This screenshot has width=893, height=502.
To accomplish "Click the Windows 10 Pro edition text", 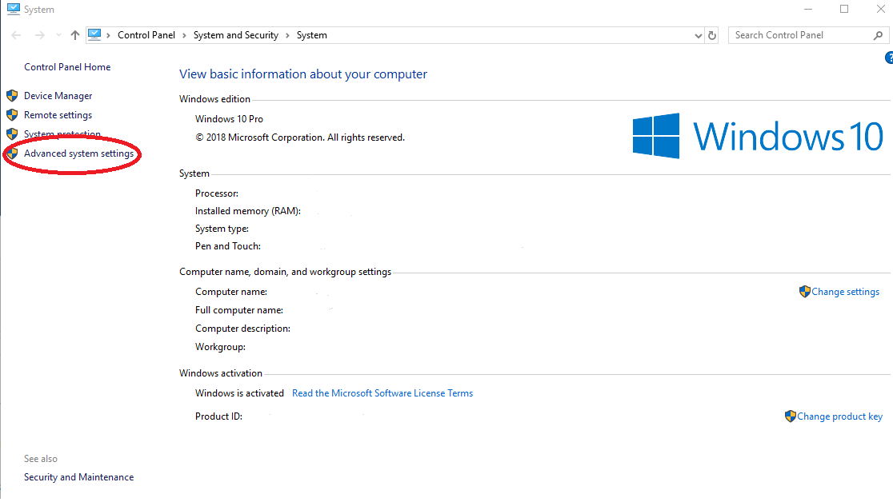I will (229, 119).
